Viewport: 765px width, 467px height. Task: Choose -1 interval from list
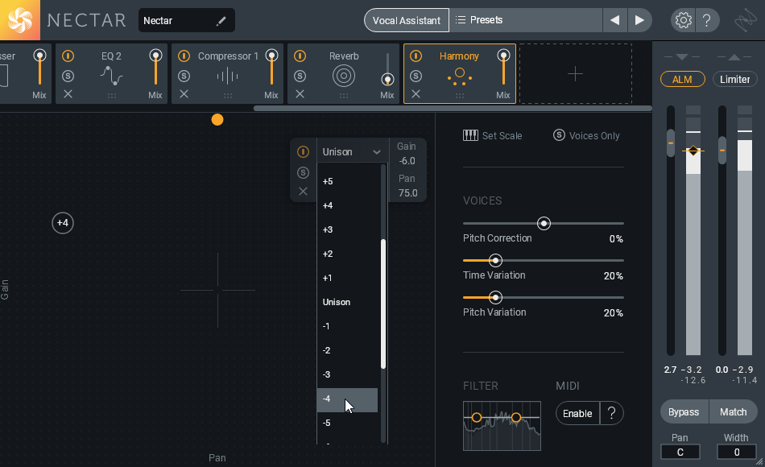[347, 326]
